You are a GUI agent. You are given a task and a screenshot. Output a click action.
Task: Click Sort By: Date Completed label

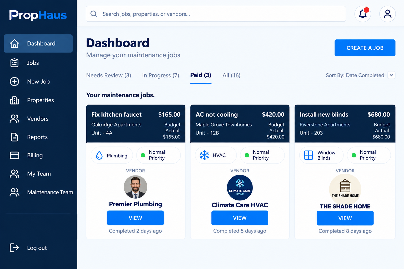355,75
